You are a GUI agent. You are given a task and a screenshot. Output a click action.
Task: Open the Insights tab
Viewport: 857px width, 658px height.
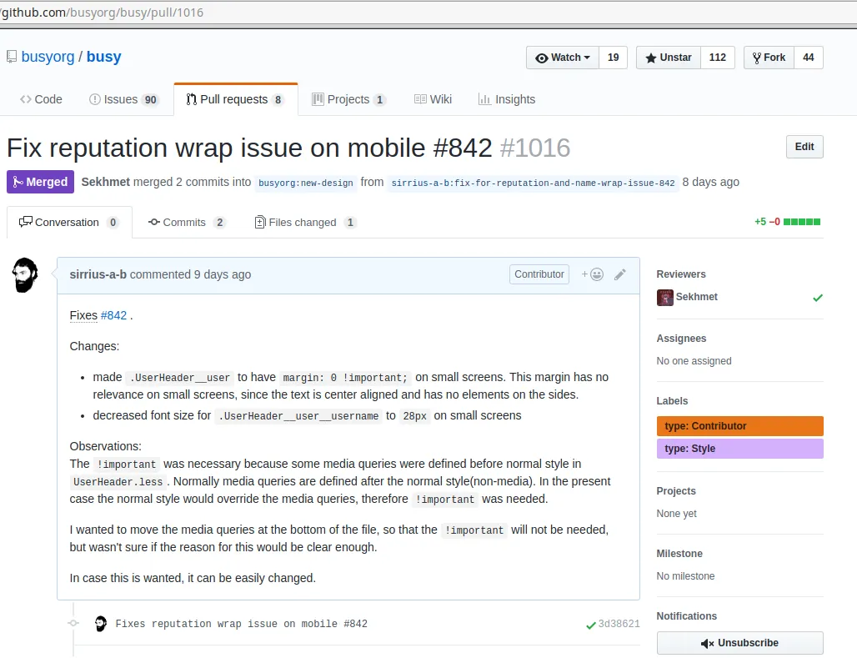[x=507, y=99]
